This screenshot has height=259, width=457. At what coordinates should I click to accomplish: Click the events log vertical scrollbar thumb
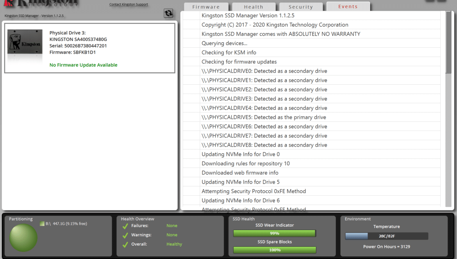click(448, 42)
